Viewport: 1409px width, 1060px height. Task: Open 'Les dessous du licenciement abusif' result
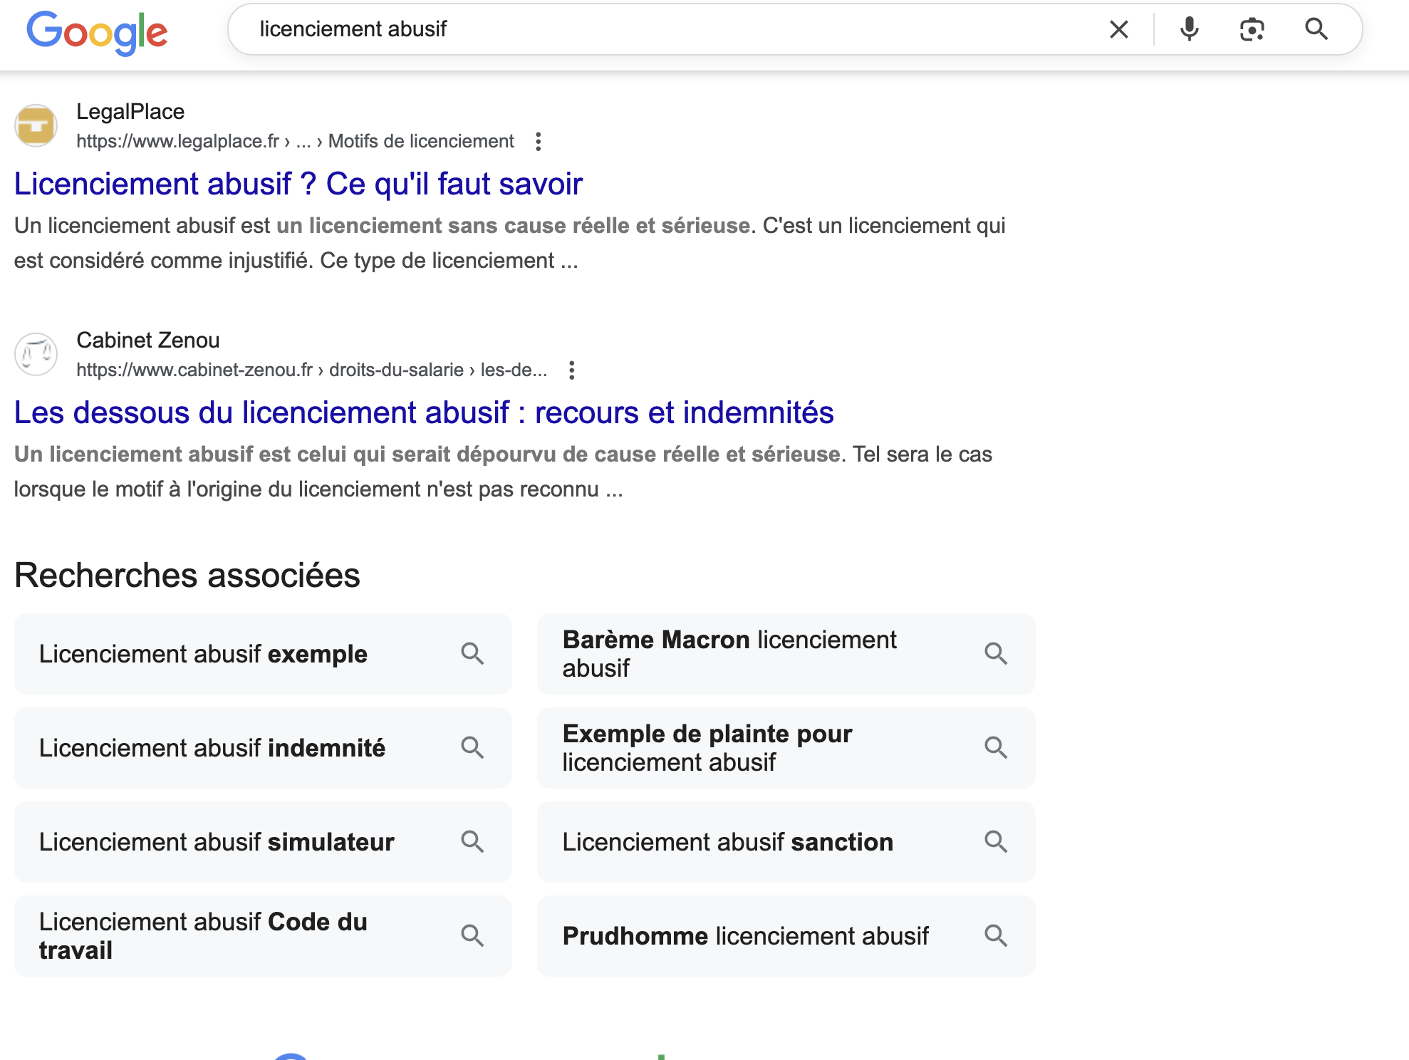[x=423, y=412]
